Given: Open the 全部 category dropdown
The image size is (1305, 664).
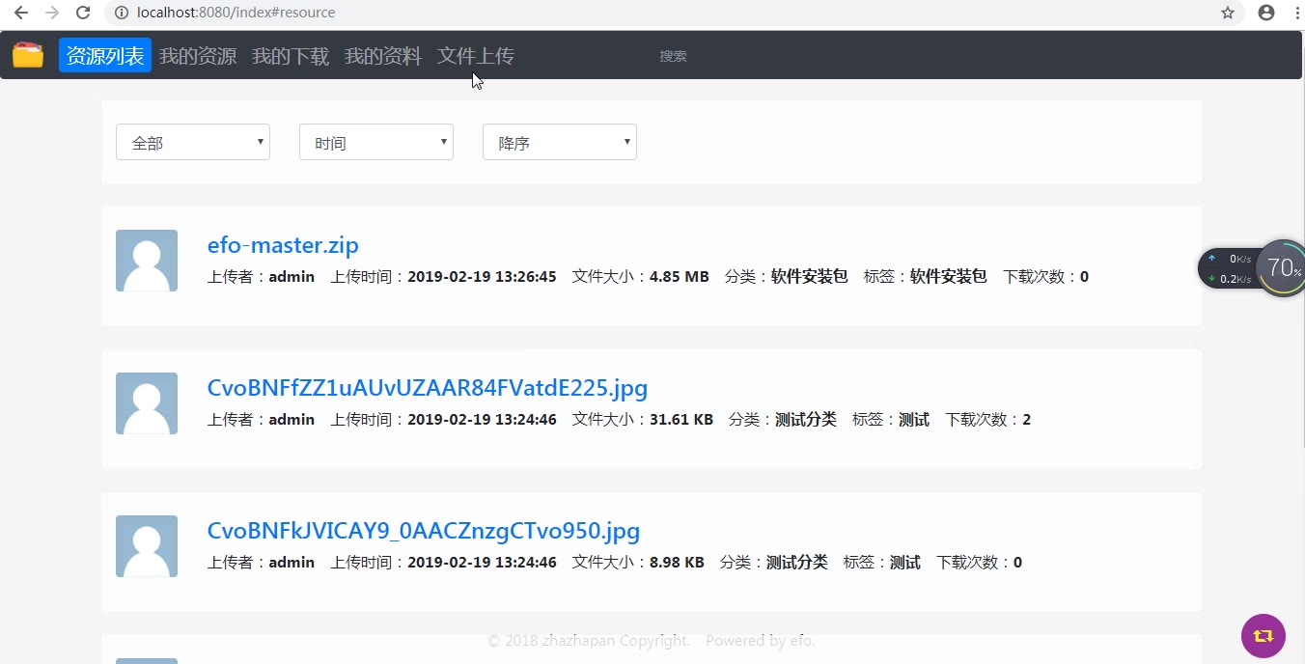Looking at the screenshot, I should [193, 142].
